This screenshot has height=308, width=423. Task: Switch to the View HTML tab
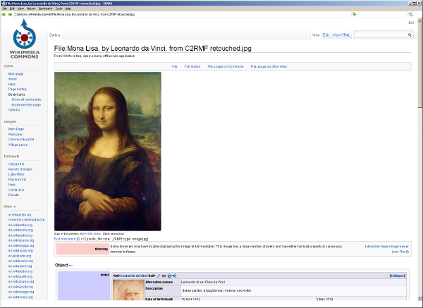[x=341, y=35]
